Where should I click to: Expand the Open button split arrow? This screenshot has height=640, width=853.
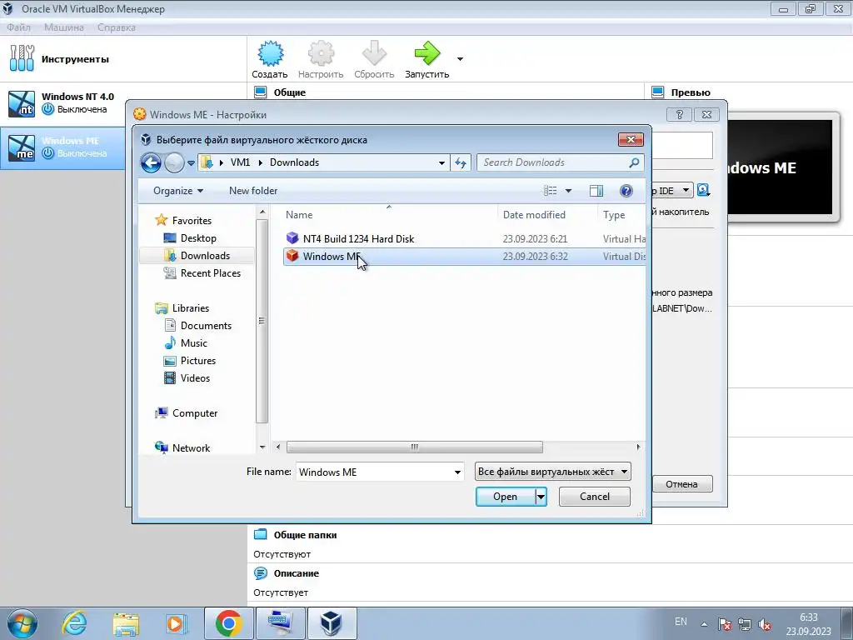coord(541,497)
